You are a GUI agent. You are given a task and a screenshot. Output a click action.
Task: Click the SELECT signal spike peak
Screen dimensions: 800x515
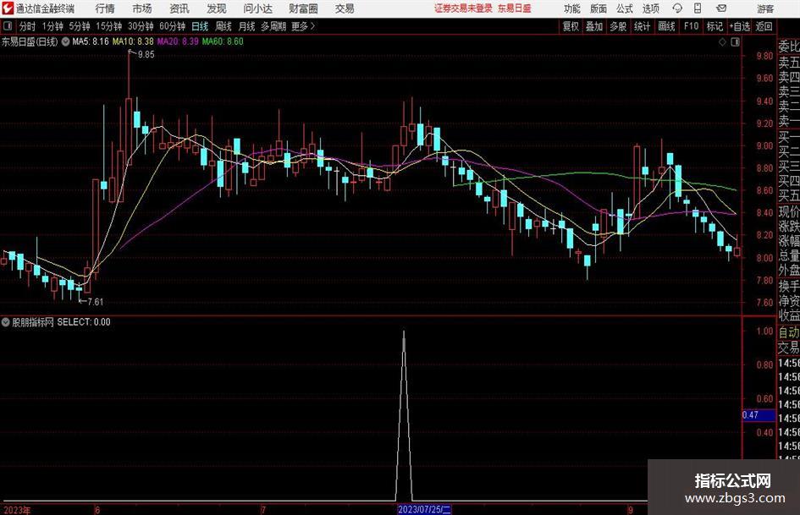404,332
